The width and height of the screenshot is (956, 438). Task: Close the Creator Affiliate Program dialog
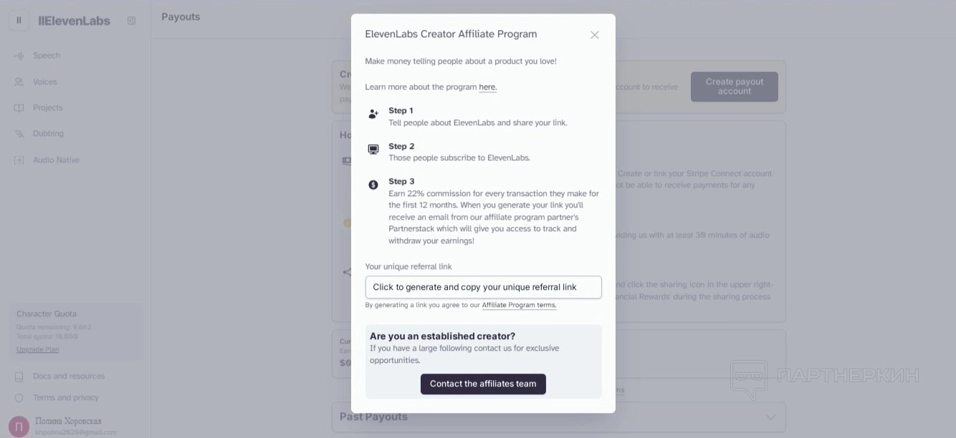(x=594, y=35)
